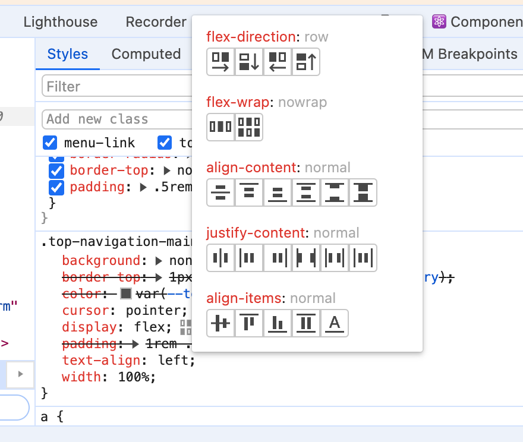Set justify-content to flex-start
Viewport: 523px width, 442px height.
(x=249, y=258)
